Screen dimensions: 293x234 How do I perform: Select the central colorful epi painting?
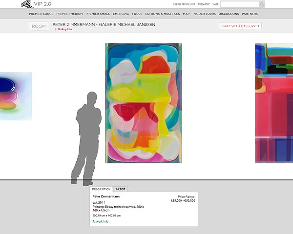tap(144, 103)
